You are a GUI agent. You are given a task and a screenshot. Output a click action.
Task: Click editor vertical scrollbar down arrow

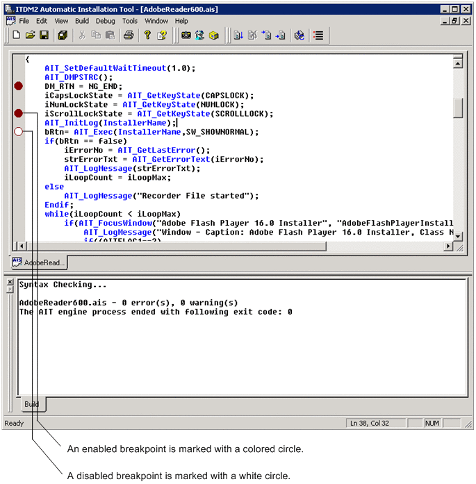tap(457, 236)
